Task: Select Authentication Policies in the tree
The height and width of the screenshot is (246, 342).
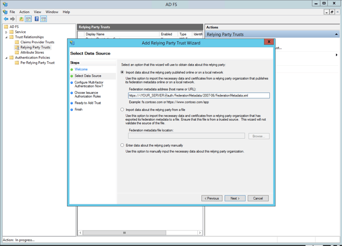Action: [x=32, y=58]
